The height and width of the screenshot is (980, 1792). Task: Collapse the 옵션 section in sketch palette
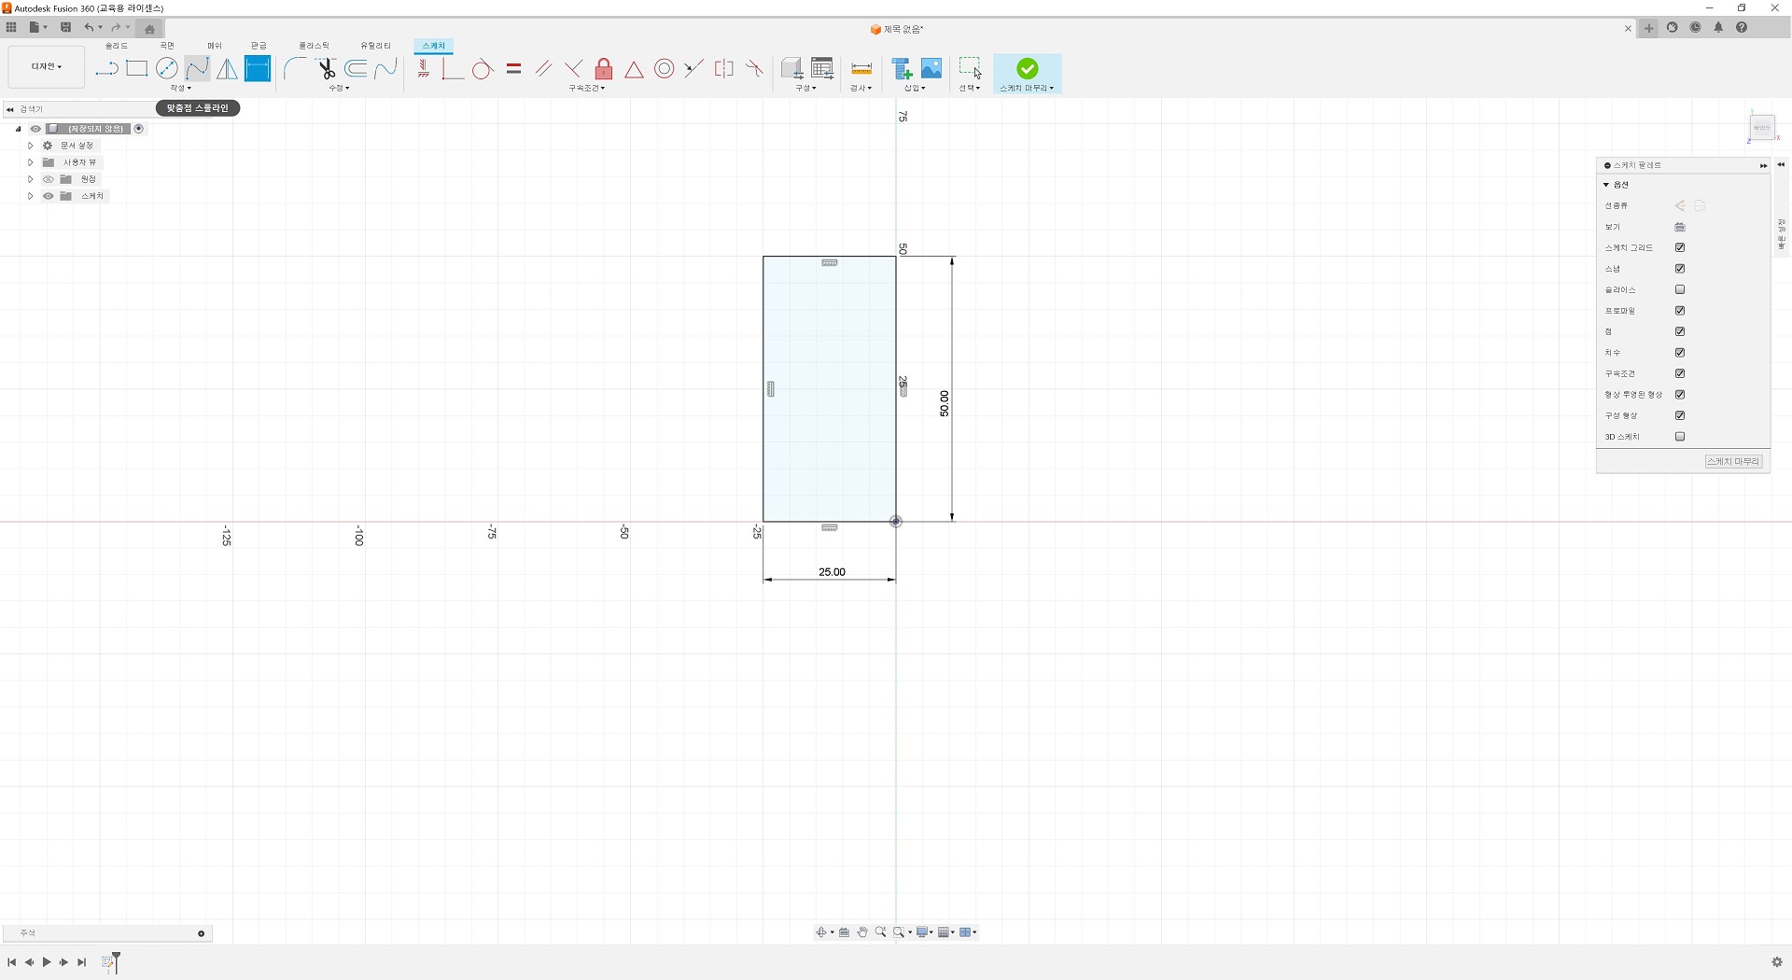click(x=1606, y=185)
